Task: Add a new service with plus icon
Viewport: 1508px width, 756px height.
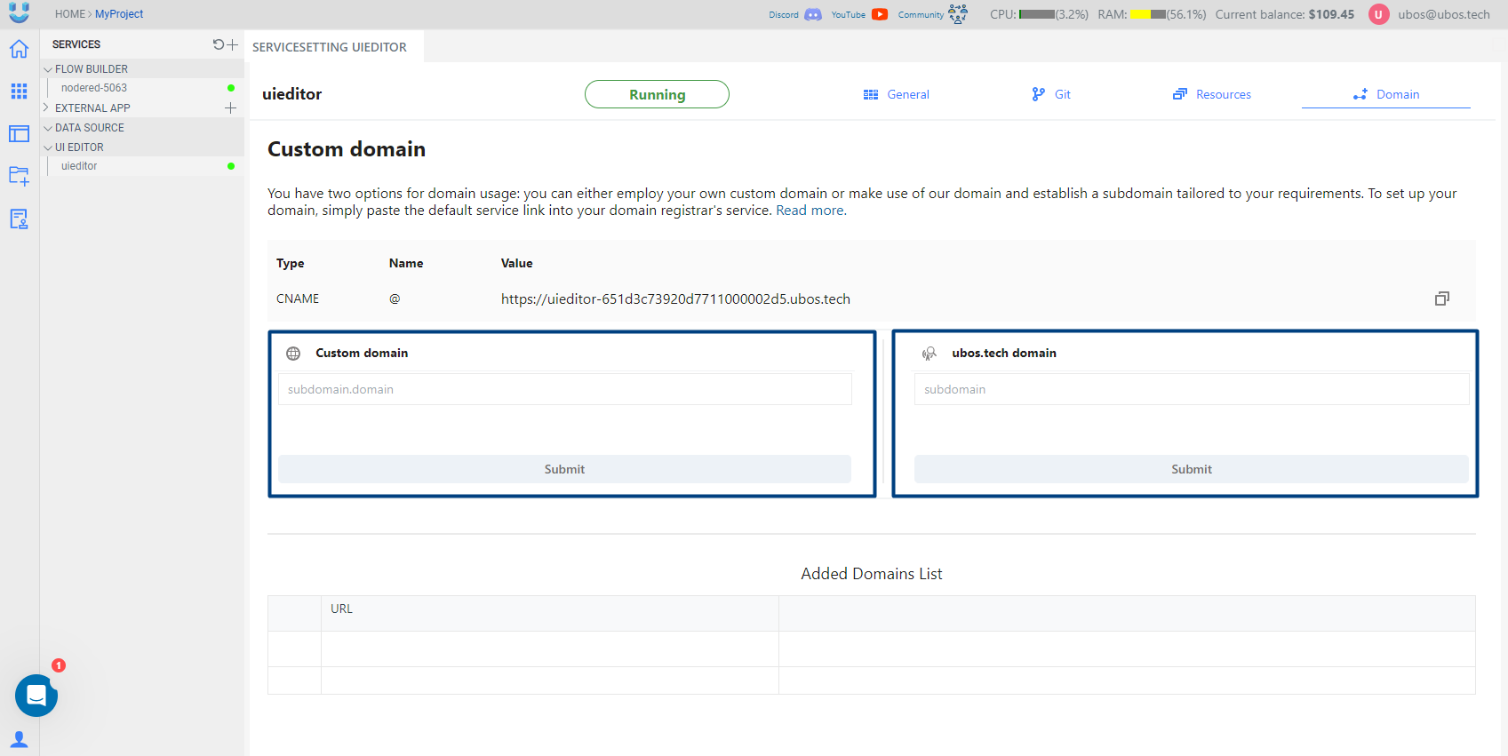Action: 233,44
